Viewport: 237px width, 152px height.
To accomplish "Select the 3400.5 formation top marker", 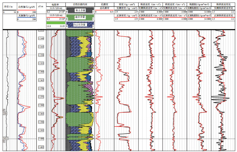I will click(5, 139).
